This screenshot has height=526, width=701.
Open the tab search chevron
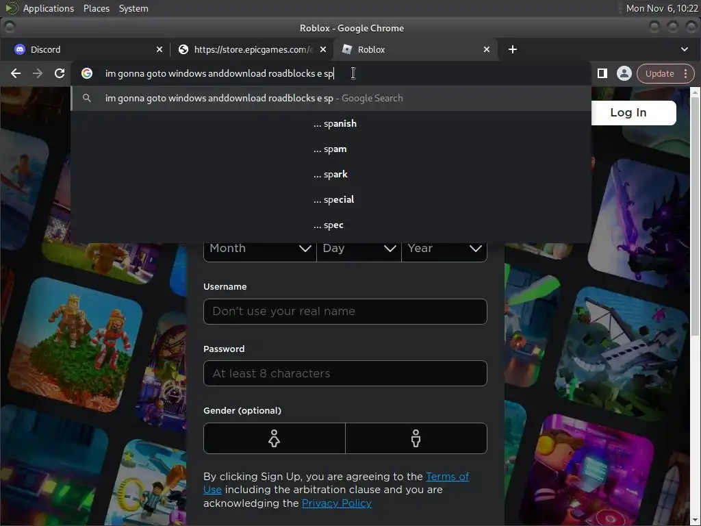click(685, 49)
